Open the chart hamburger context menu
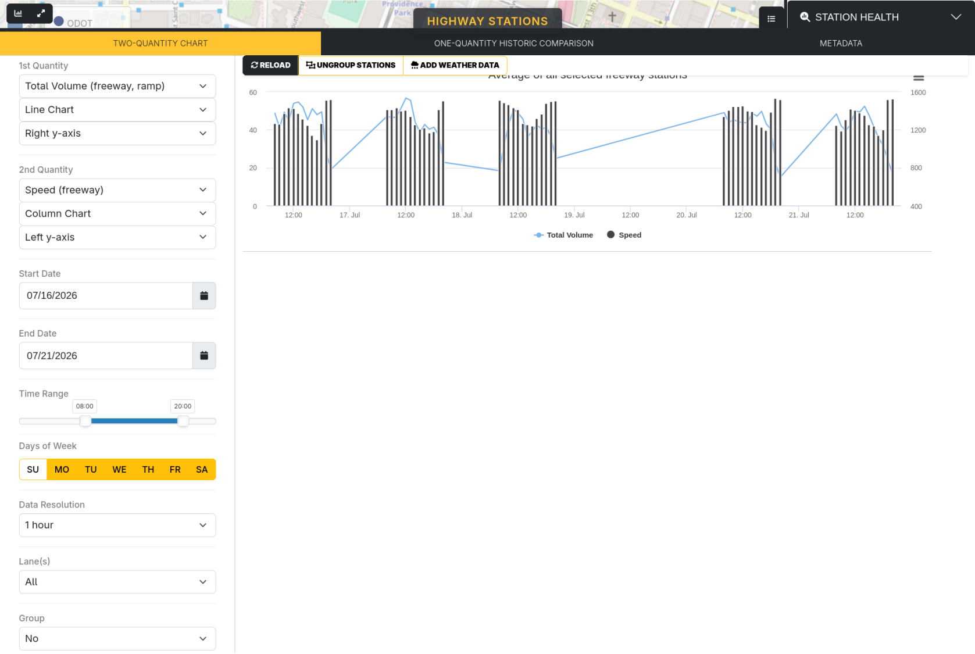975x654 pixels. coord(919,78)
